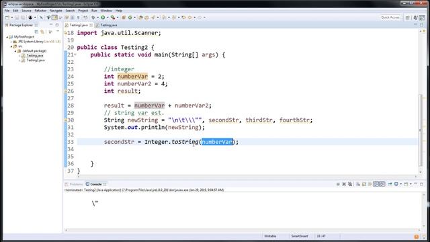Open the Run button dropdown arrow
430x242 pixels.
coord(107,17)
